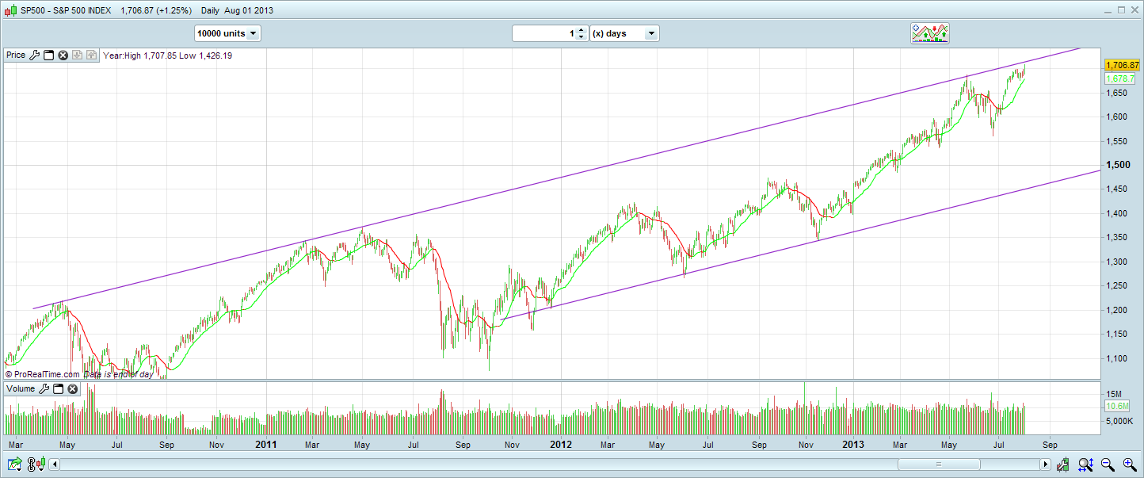Image resolution: width=1144 pixels, height=478 pixels.
Task: Increase the timeframe number stepper
Action: [x=582, y=30]
